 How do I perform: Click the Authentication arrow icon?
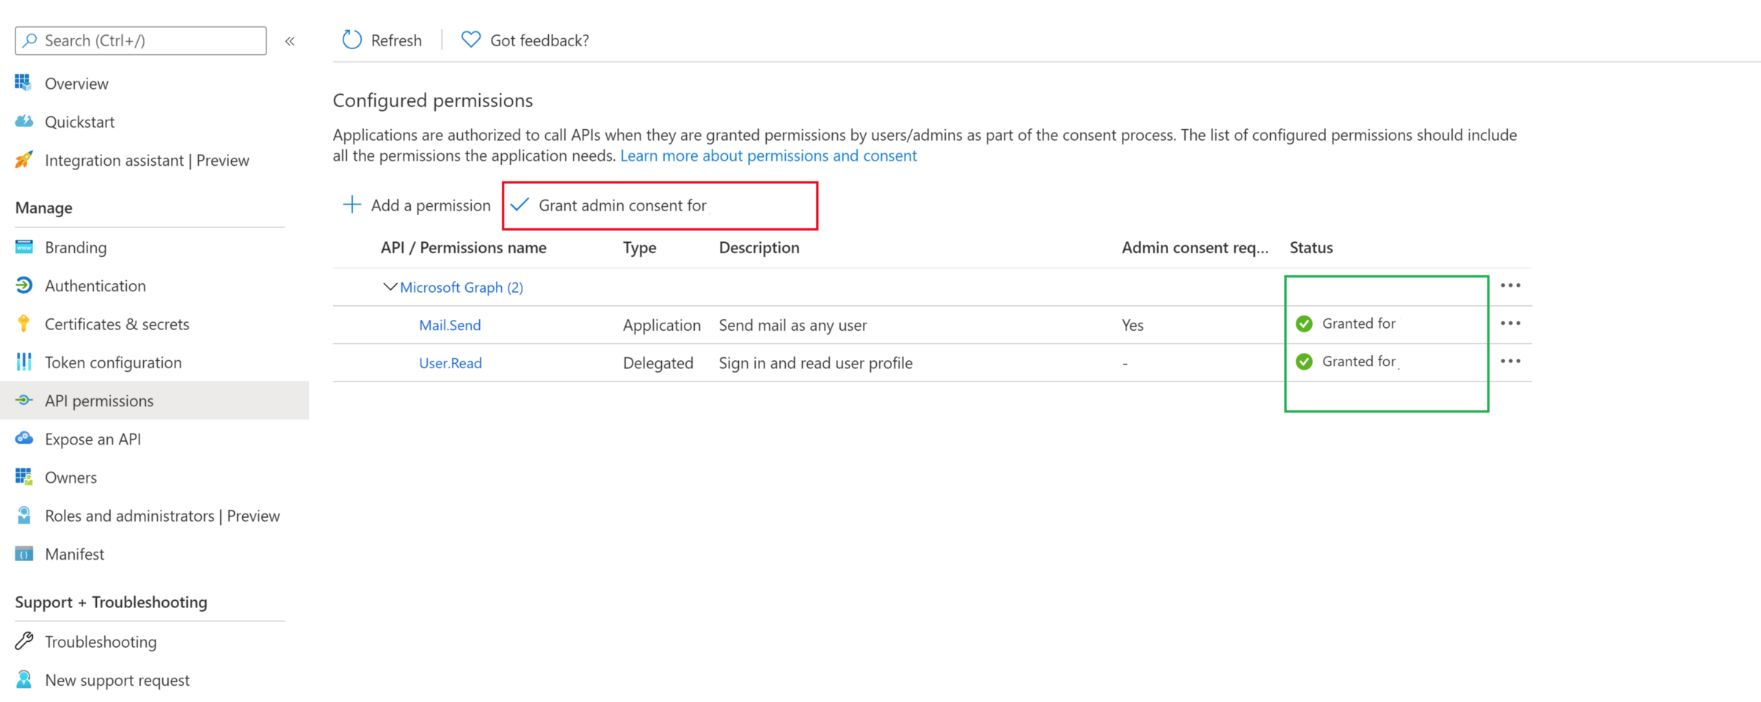tap(23, 285)
